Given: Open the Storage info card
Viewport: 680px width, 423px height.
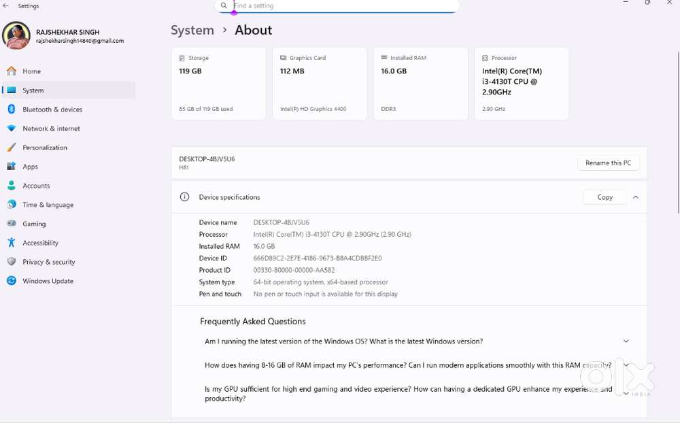Looking at the screenshot, I should [x=218, y=84].
